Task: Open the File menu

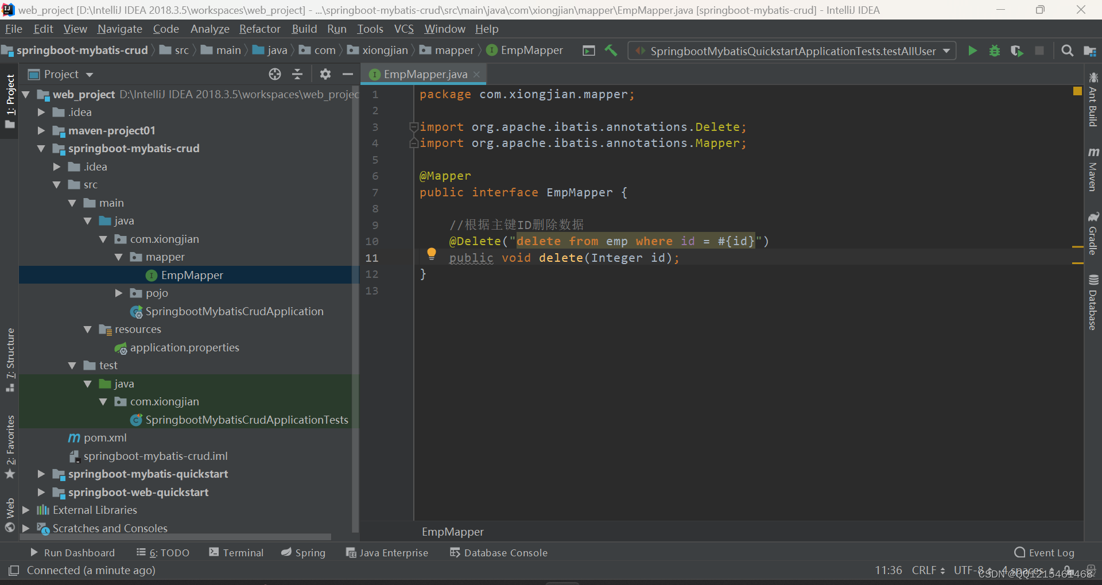Action: (x=13, y=29)
